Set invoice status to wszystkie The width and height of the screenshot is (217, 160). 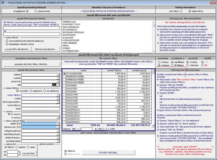(17, 91)
